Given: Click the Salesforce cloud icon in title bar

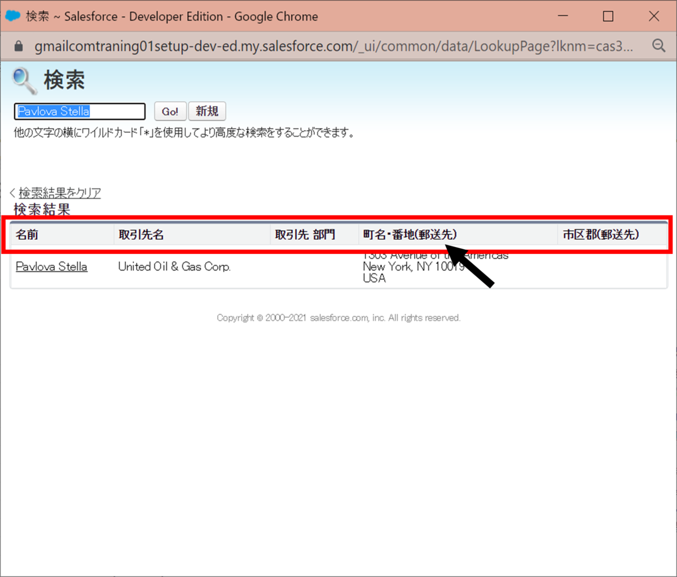Looking at the screenshot, I should 12,16.
